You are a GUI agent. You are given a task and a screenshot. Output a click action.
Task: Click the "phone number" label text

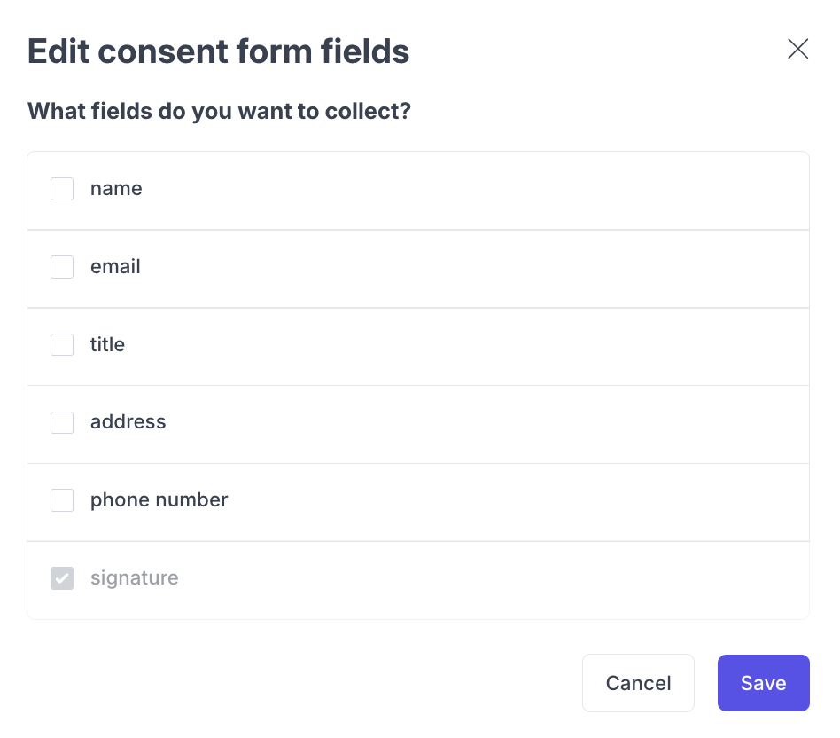[x=159, y=500]
